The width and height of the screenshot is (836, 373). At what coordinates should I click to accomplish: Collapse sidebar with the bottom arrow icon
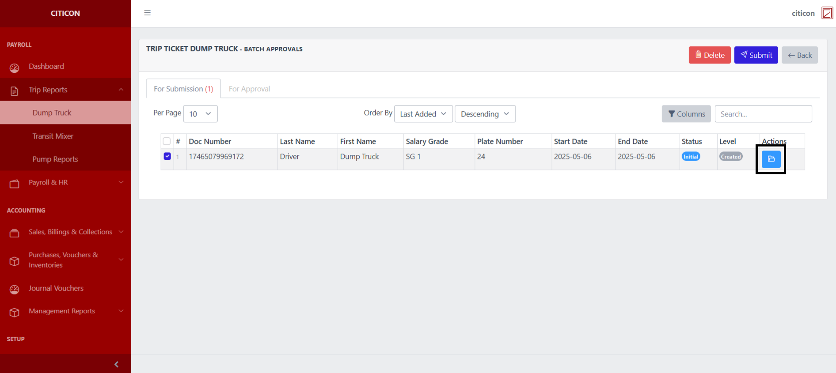(116, 364)
